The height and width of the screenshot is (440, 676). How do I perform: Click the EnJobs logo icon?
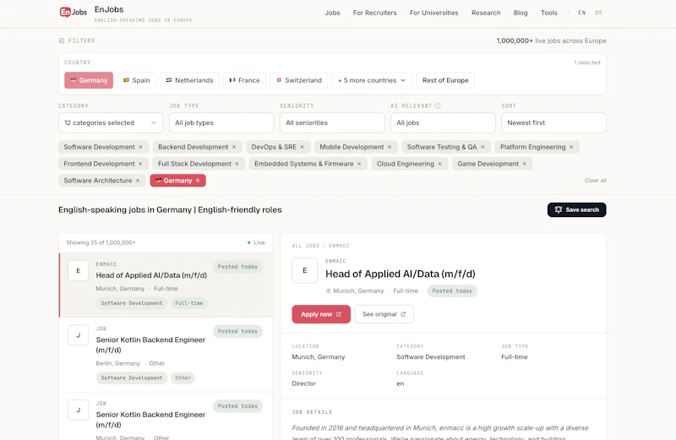73,12
